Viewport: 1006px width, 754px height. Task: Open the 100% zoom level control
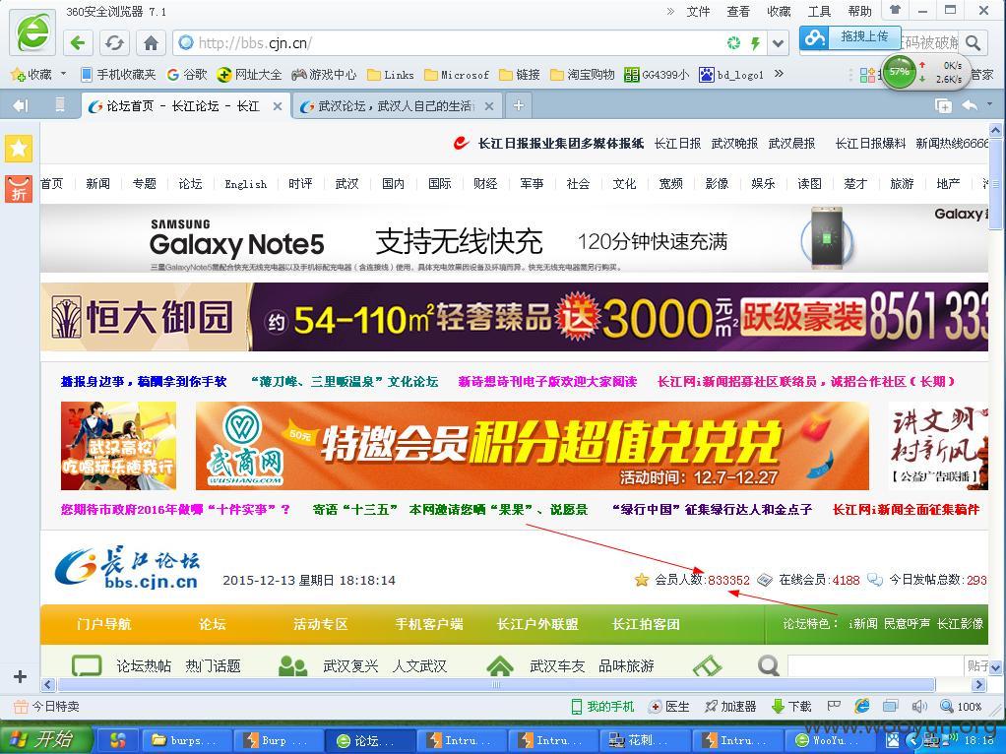(961, 707)
